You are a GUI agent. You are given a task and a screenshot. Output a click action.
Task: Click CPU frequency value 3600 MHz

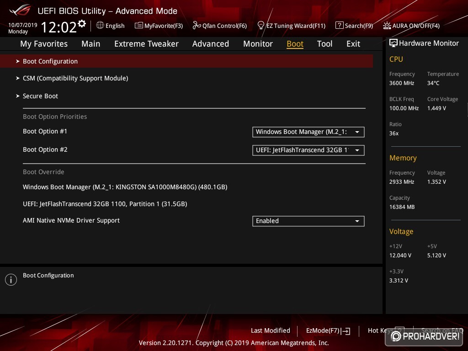click(x=402, y=83)
